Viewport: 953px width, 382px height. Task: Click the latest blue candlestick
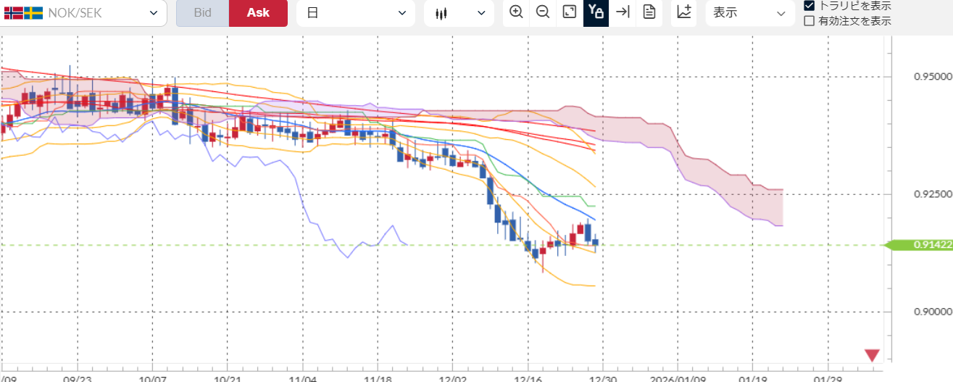point(595,242)
